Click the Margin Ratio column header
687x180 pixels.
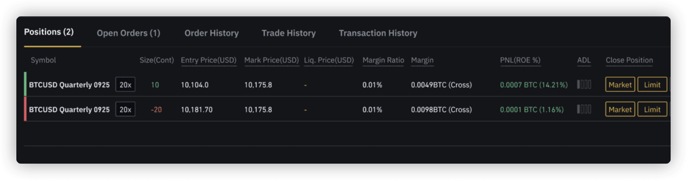(x=383, y=60)
